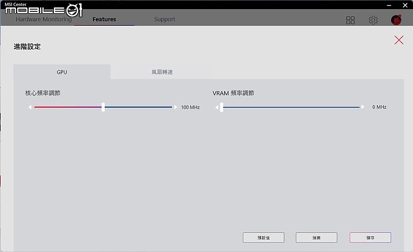Decrease core clock with left arrow
The width and height of the screenshot is (413, 252).
(30, 107)
